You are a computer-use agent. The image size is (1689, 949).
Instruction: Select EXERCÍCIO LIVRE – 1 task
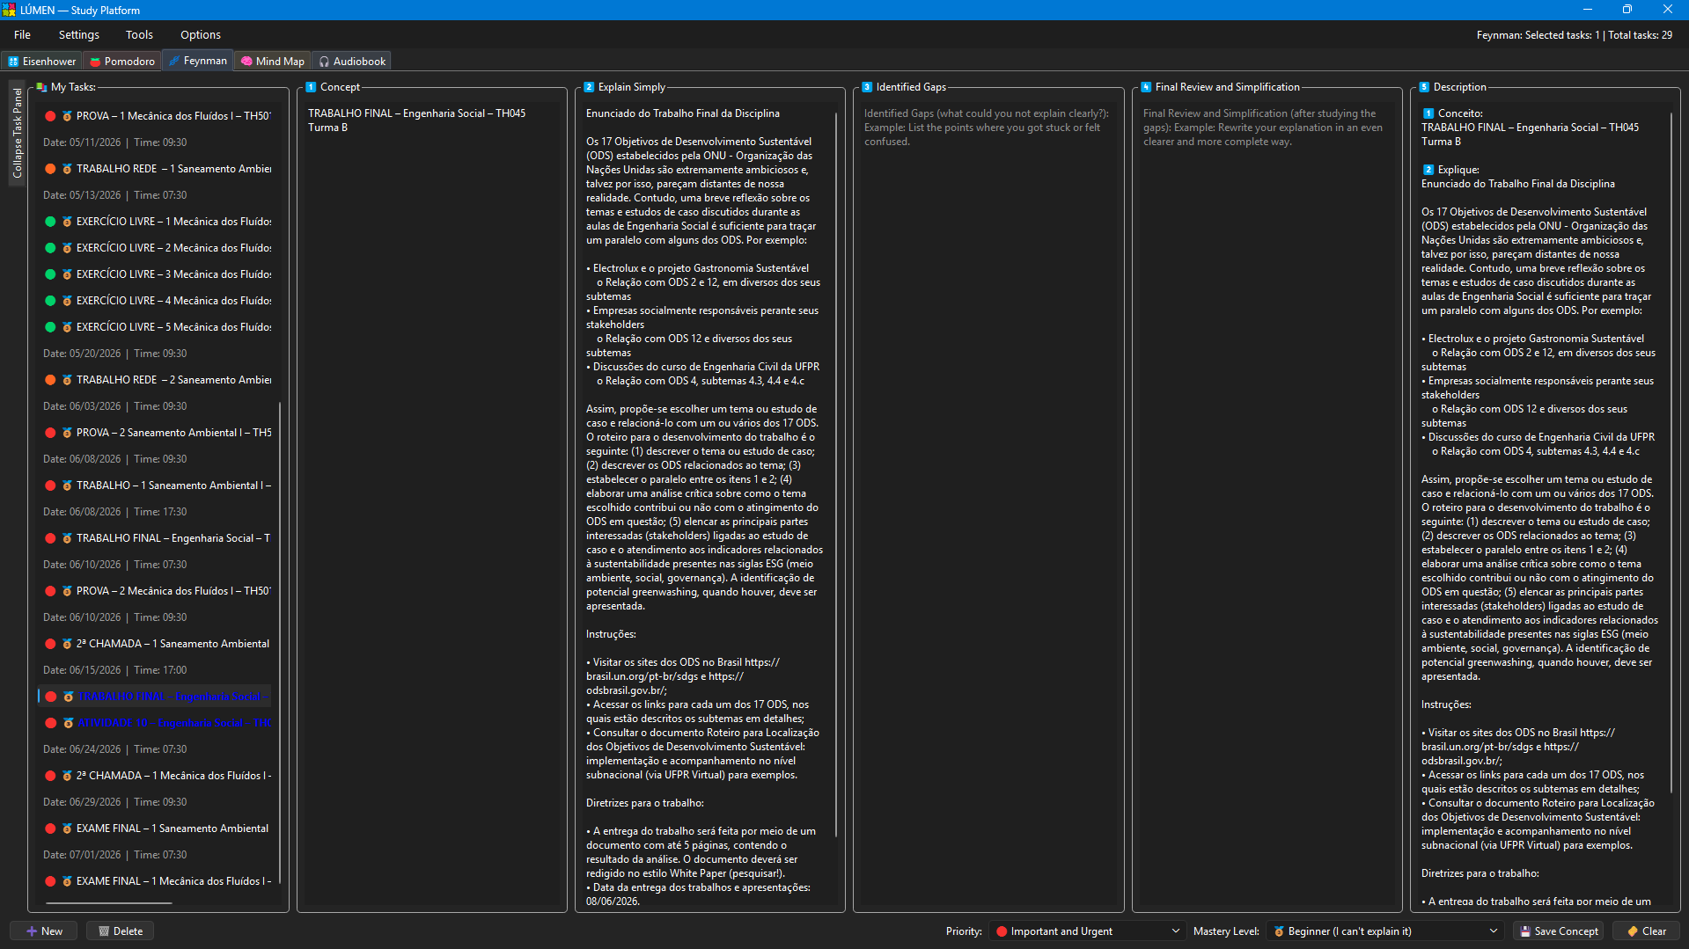click(157, 222)
